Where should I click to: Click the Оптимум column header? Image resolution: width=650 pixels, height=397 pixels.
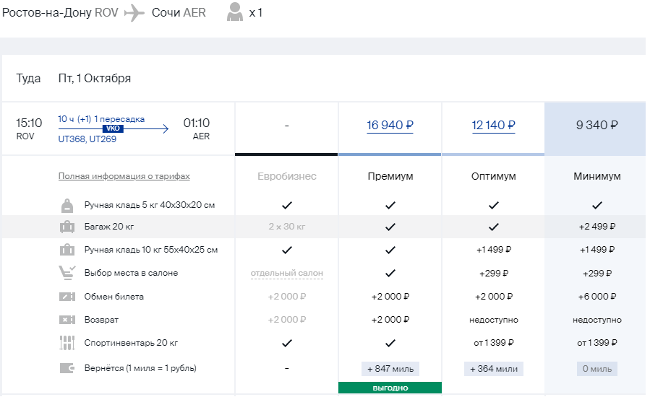click(x=493, y=176)
